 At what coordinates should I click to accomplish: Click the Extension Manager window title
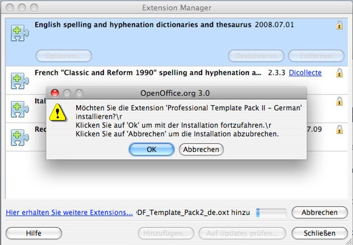click(x=177, y=8)
